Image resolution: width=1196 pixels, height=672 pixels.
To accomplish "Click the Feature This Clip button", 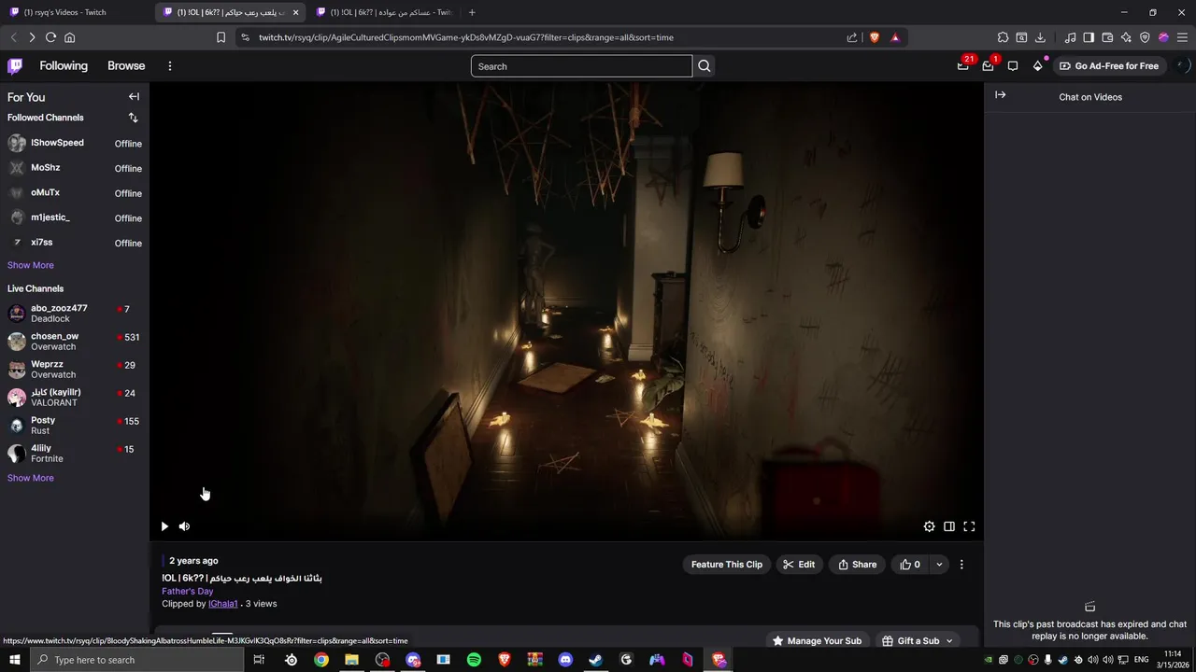I will pyautogui.click(x=727, y=565).
